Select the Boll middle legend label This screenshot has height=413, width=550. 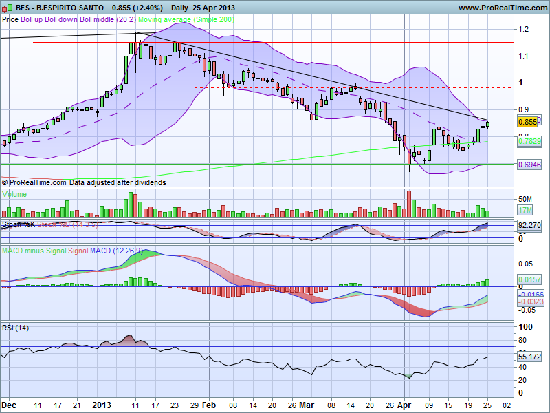click(x=97, y=19)
